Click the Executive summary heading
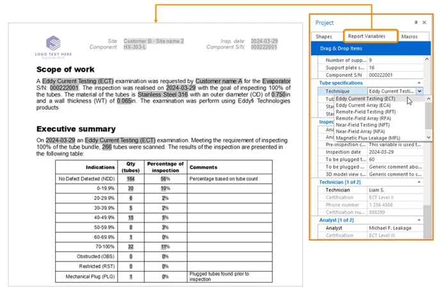 (76, 129)
